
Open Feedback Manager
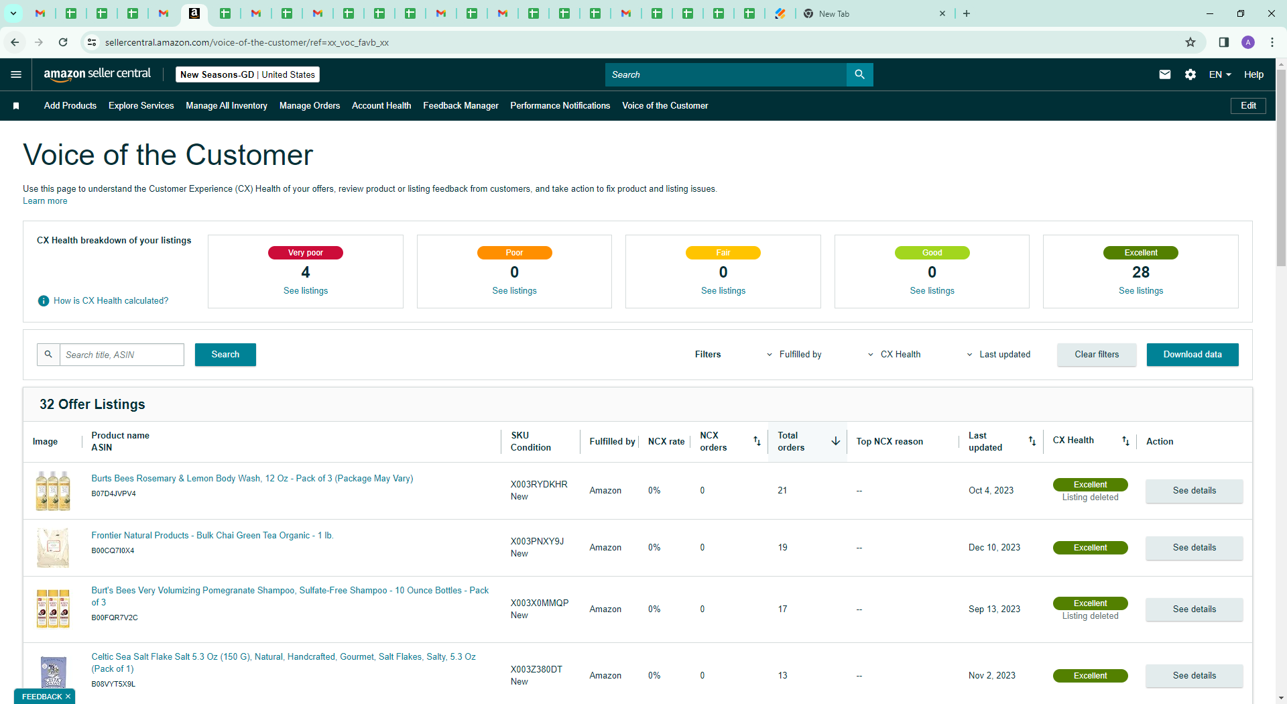tap(461, 106)
